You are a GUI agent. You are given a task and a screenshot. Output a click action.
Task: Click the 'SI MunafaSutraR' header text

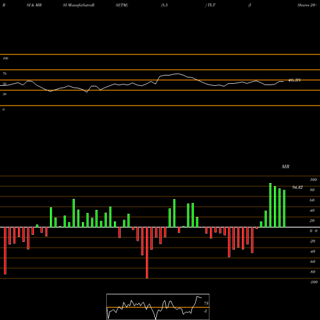[79, 5]
